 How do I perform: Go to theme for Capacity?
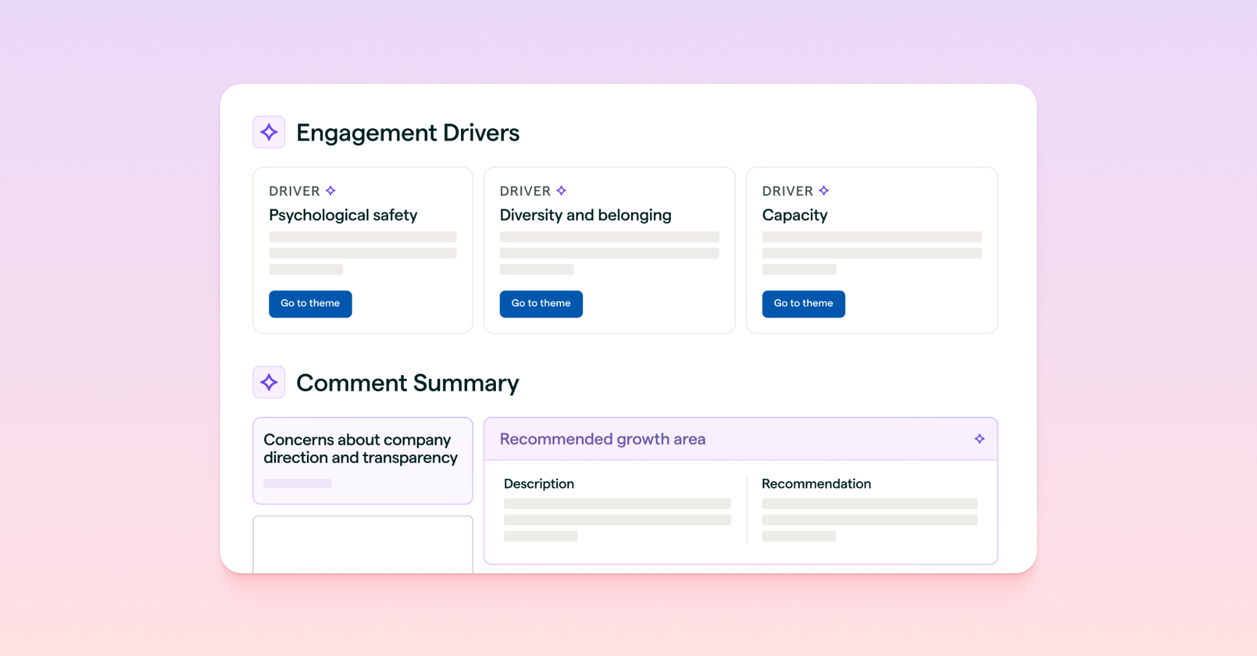(803, 303)
